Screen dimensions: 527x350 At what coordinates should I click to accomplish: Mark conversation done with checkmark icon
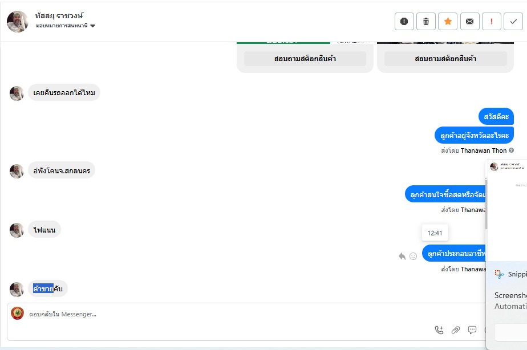tap(513, 22)
